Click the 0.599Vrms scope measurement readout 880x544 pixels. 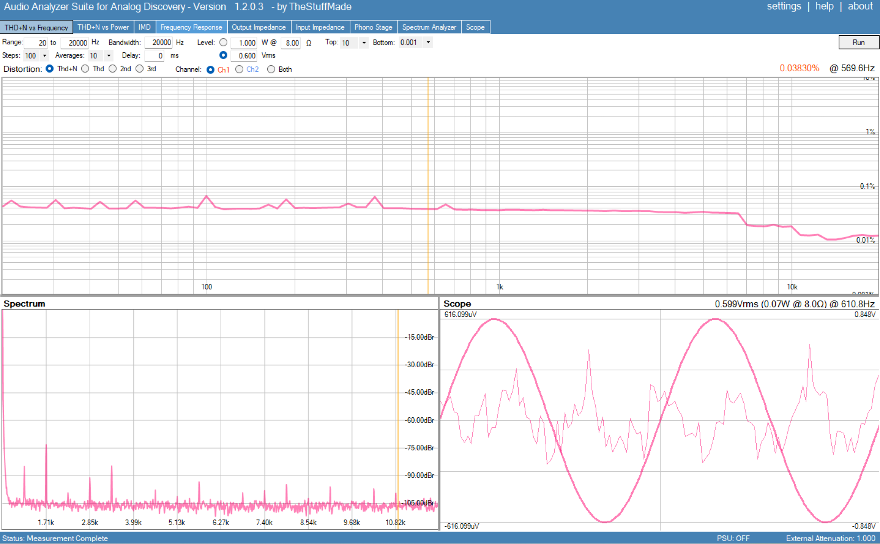point(794,304)
